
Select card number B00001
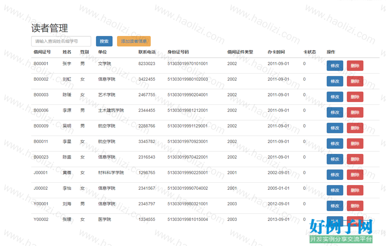point(41,64)
